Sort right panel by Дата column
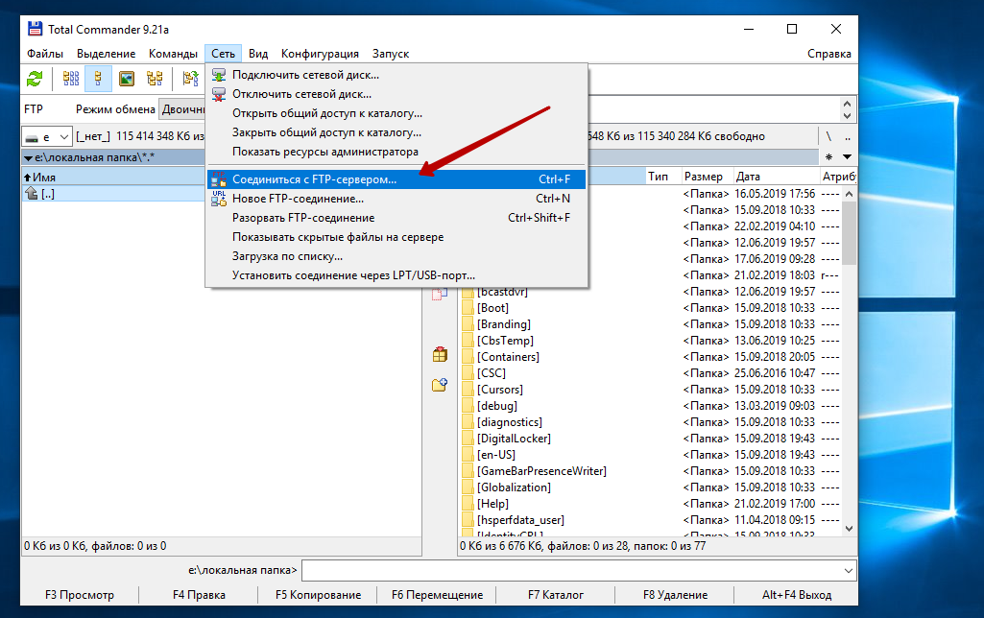This screenshot has width=984, height=618. pos(777,177)
